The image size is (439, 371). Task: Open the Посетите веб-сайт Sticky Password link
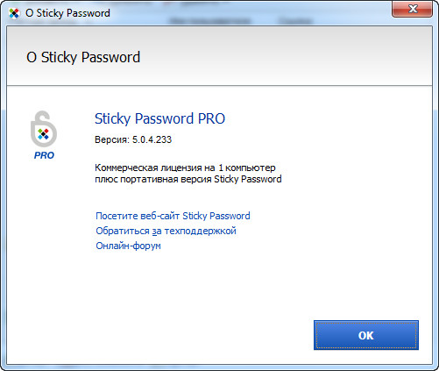click(173, 216)
